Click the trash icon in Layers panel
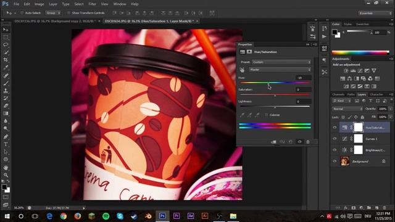This screenshot has height=222, width=395. point(385,208)
